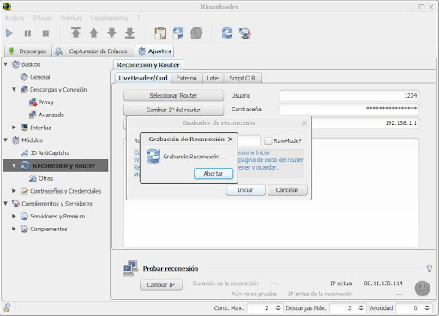
Task: Move selection up arrow icon
Action: coord(93,33)
